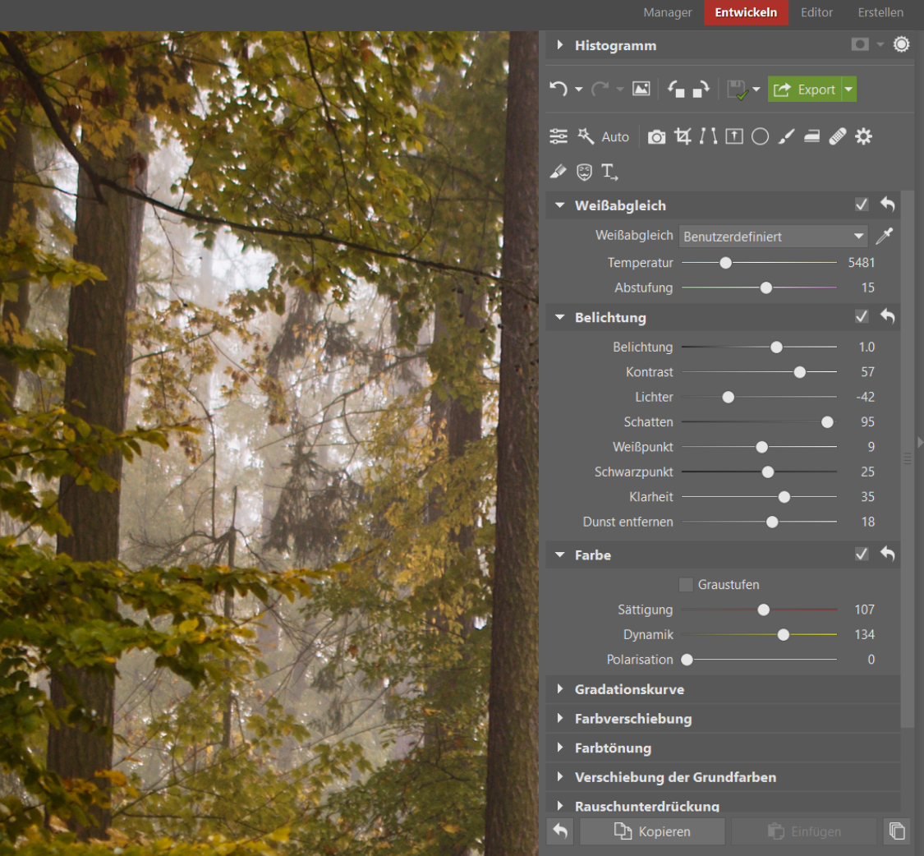Click the Temperatur slider handle
Image resolution: width=924 pixels, height=856 pixels.
click(x=725, y=263)
